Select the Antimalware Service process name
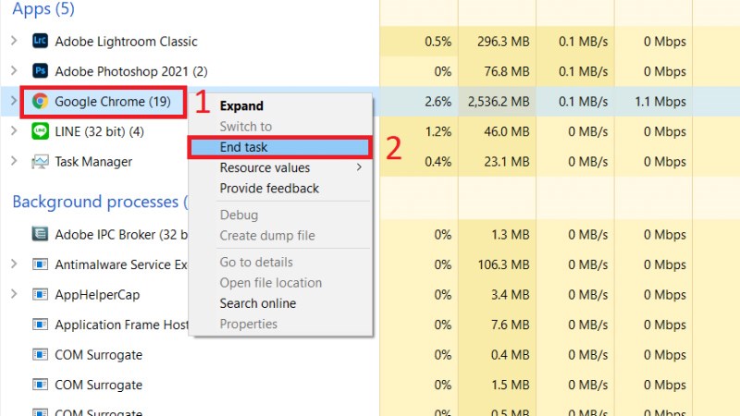740x416 pixels. click(x=121, y=264)
